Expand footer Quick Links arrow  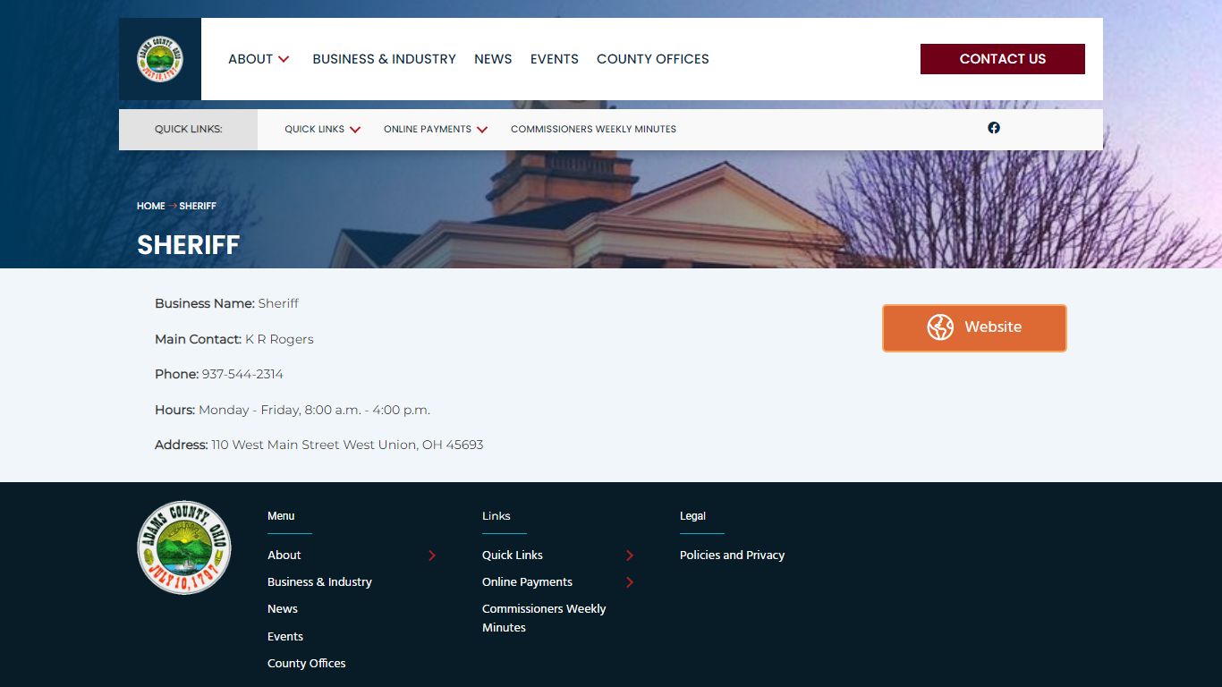click(x=630, y=556)
